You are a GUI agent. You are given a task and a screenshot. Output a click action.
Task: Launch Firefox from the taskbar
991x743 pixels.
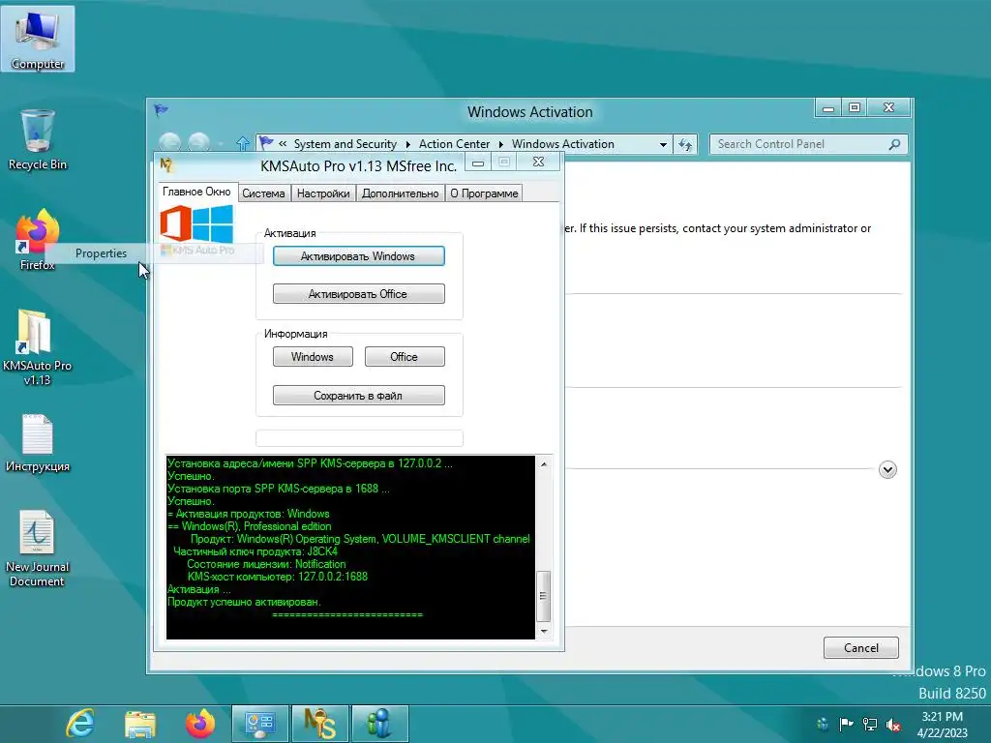click(x=199, y=724)
